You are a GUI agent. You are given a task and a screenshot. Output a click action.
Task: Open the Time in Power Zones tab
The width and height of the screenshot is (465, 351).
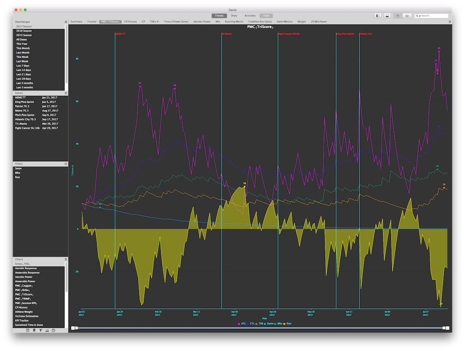click(176, 22)
